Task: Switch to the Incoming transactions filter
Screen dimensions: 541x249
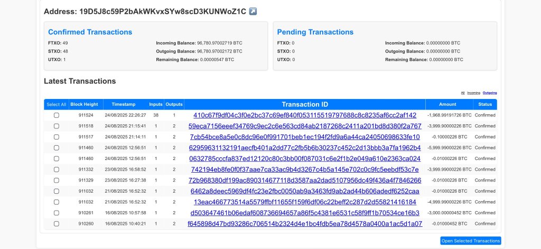Action: [x=474, y=93]
